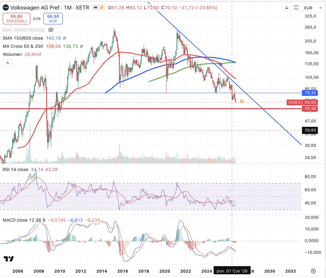
Task: Select the EMA 20/50/100/200 legend label
Action: point(24,30)
